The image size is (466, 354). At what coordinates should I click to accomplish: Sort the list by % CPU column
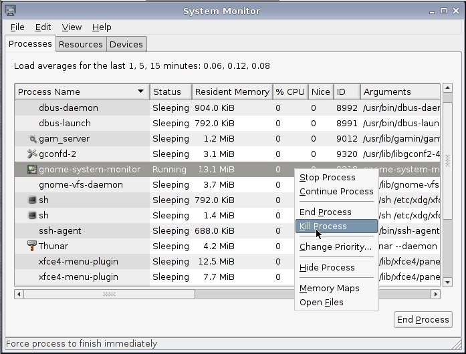(x=290, y=92)
